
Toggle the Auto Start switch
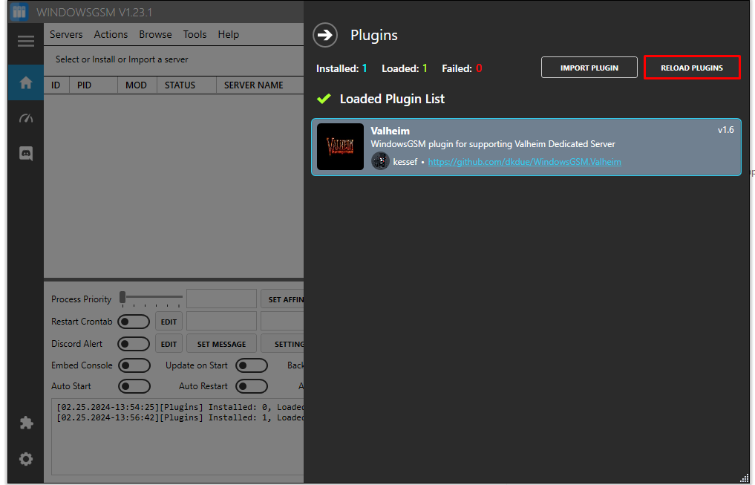pos(134,386)
